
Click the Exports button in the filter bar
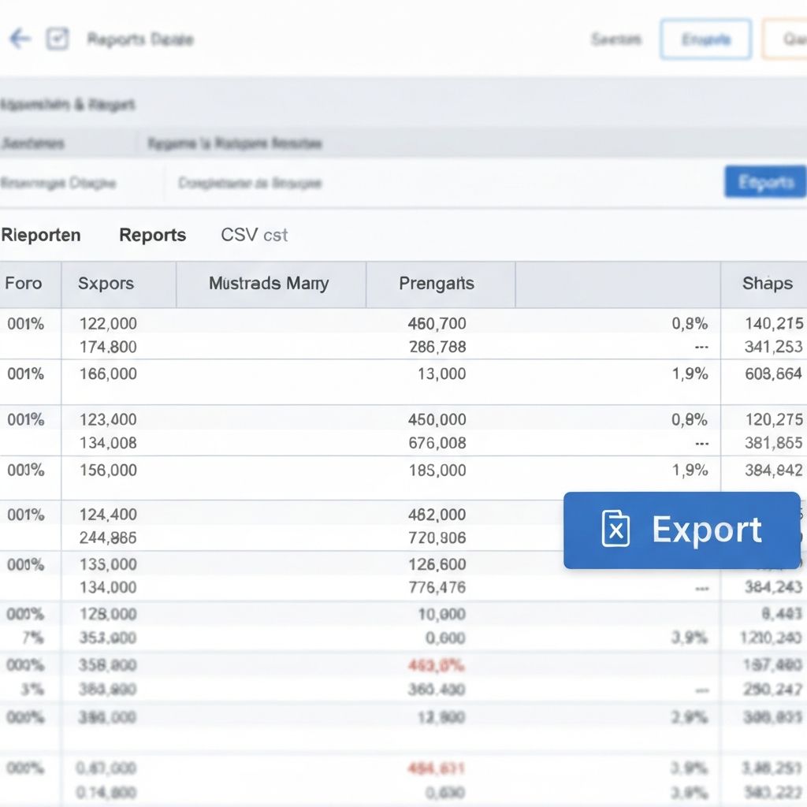click(764, 181)
